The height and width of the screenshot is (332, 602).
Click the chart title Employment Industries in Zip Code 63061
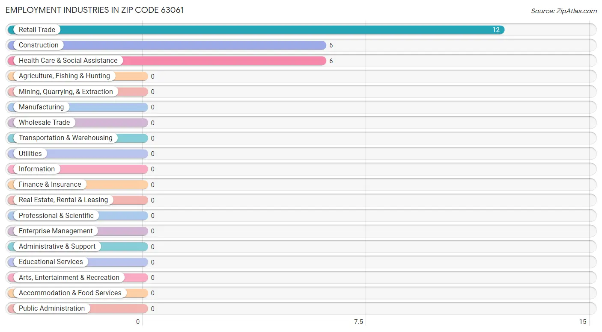point(95,10)
